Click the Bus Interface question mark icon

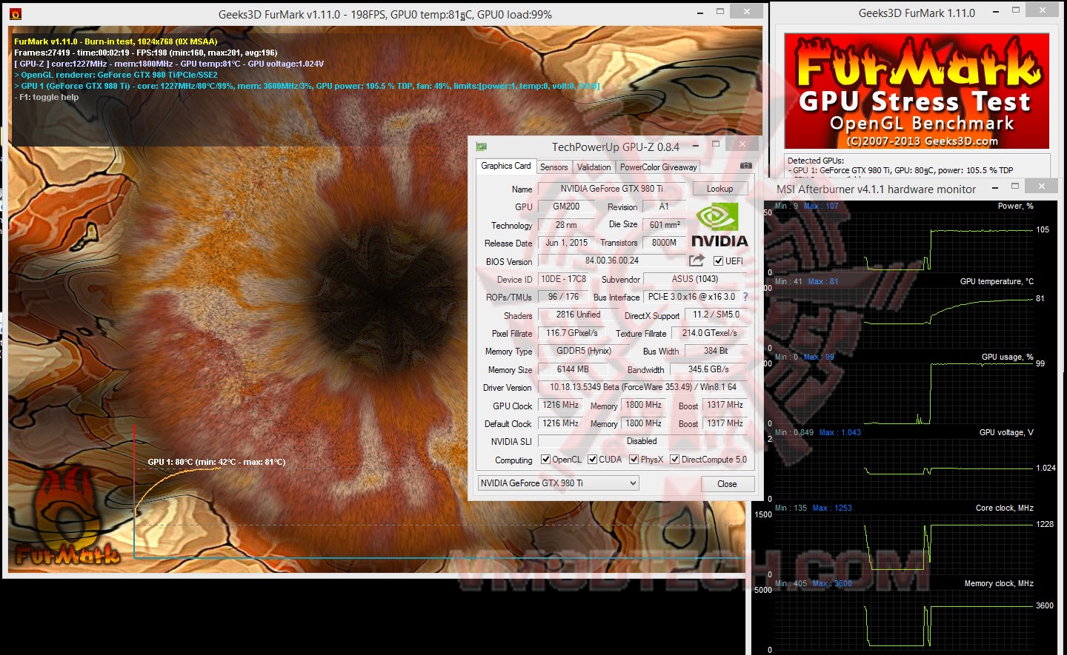745,297
